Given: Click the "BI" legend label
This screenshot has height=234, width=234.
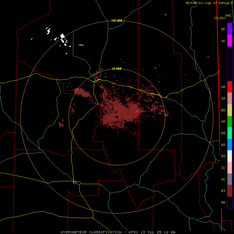Looking at the screenshot, I should (x=223, y=191).
